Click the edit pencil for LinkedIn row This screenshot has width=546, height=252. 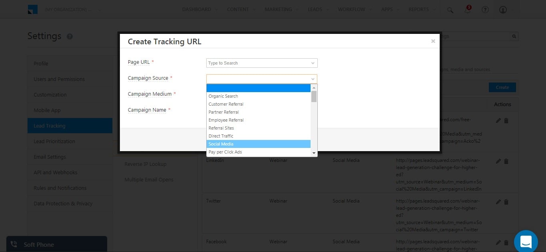[498, 161]
